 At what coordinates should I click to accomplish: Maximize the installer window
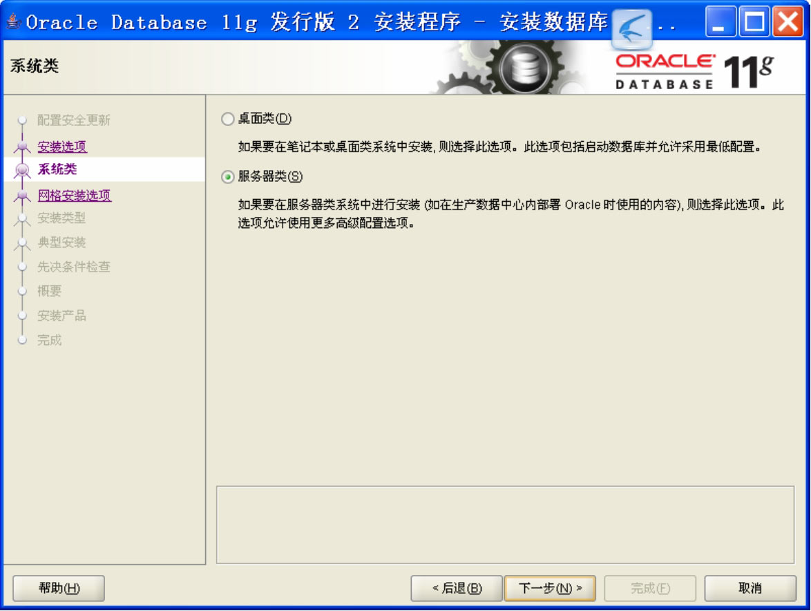[754, 21]
